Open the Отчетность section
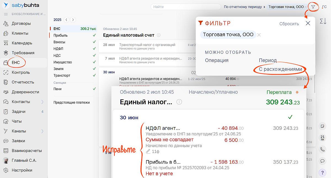The height and width of the screenshot is (178, 331). pos(23,82)
